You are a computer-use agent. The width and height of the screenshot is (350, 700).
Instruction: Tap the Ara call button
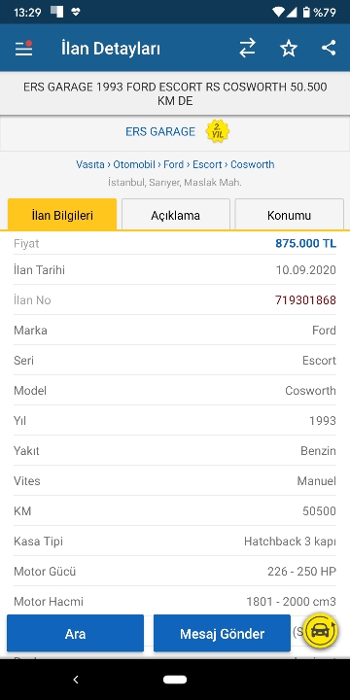coord(75,633)
